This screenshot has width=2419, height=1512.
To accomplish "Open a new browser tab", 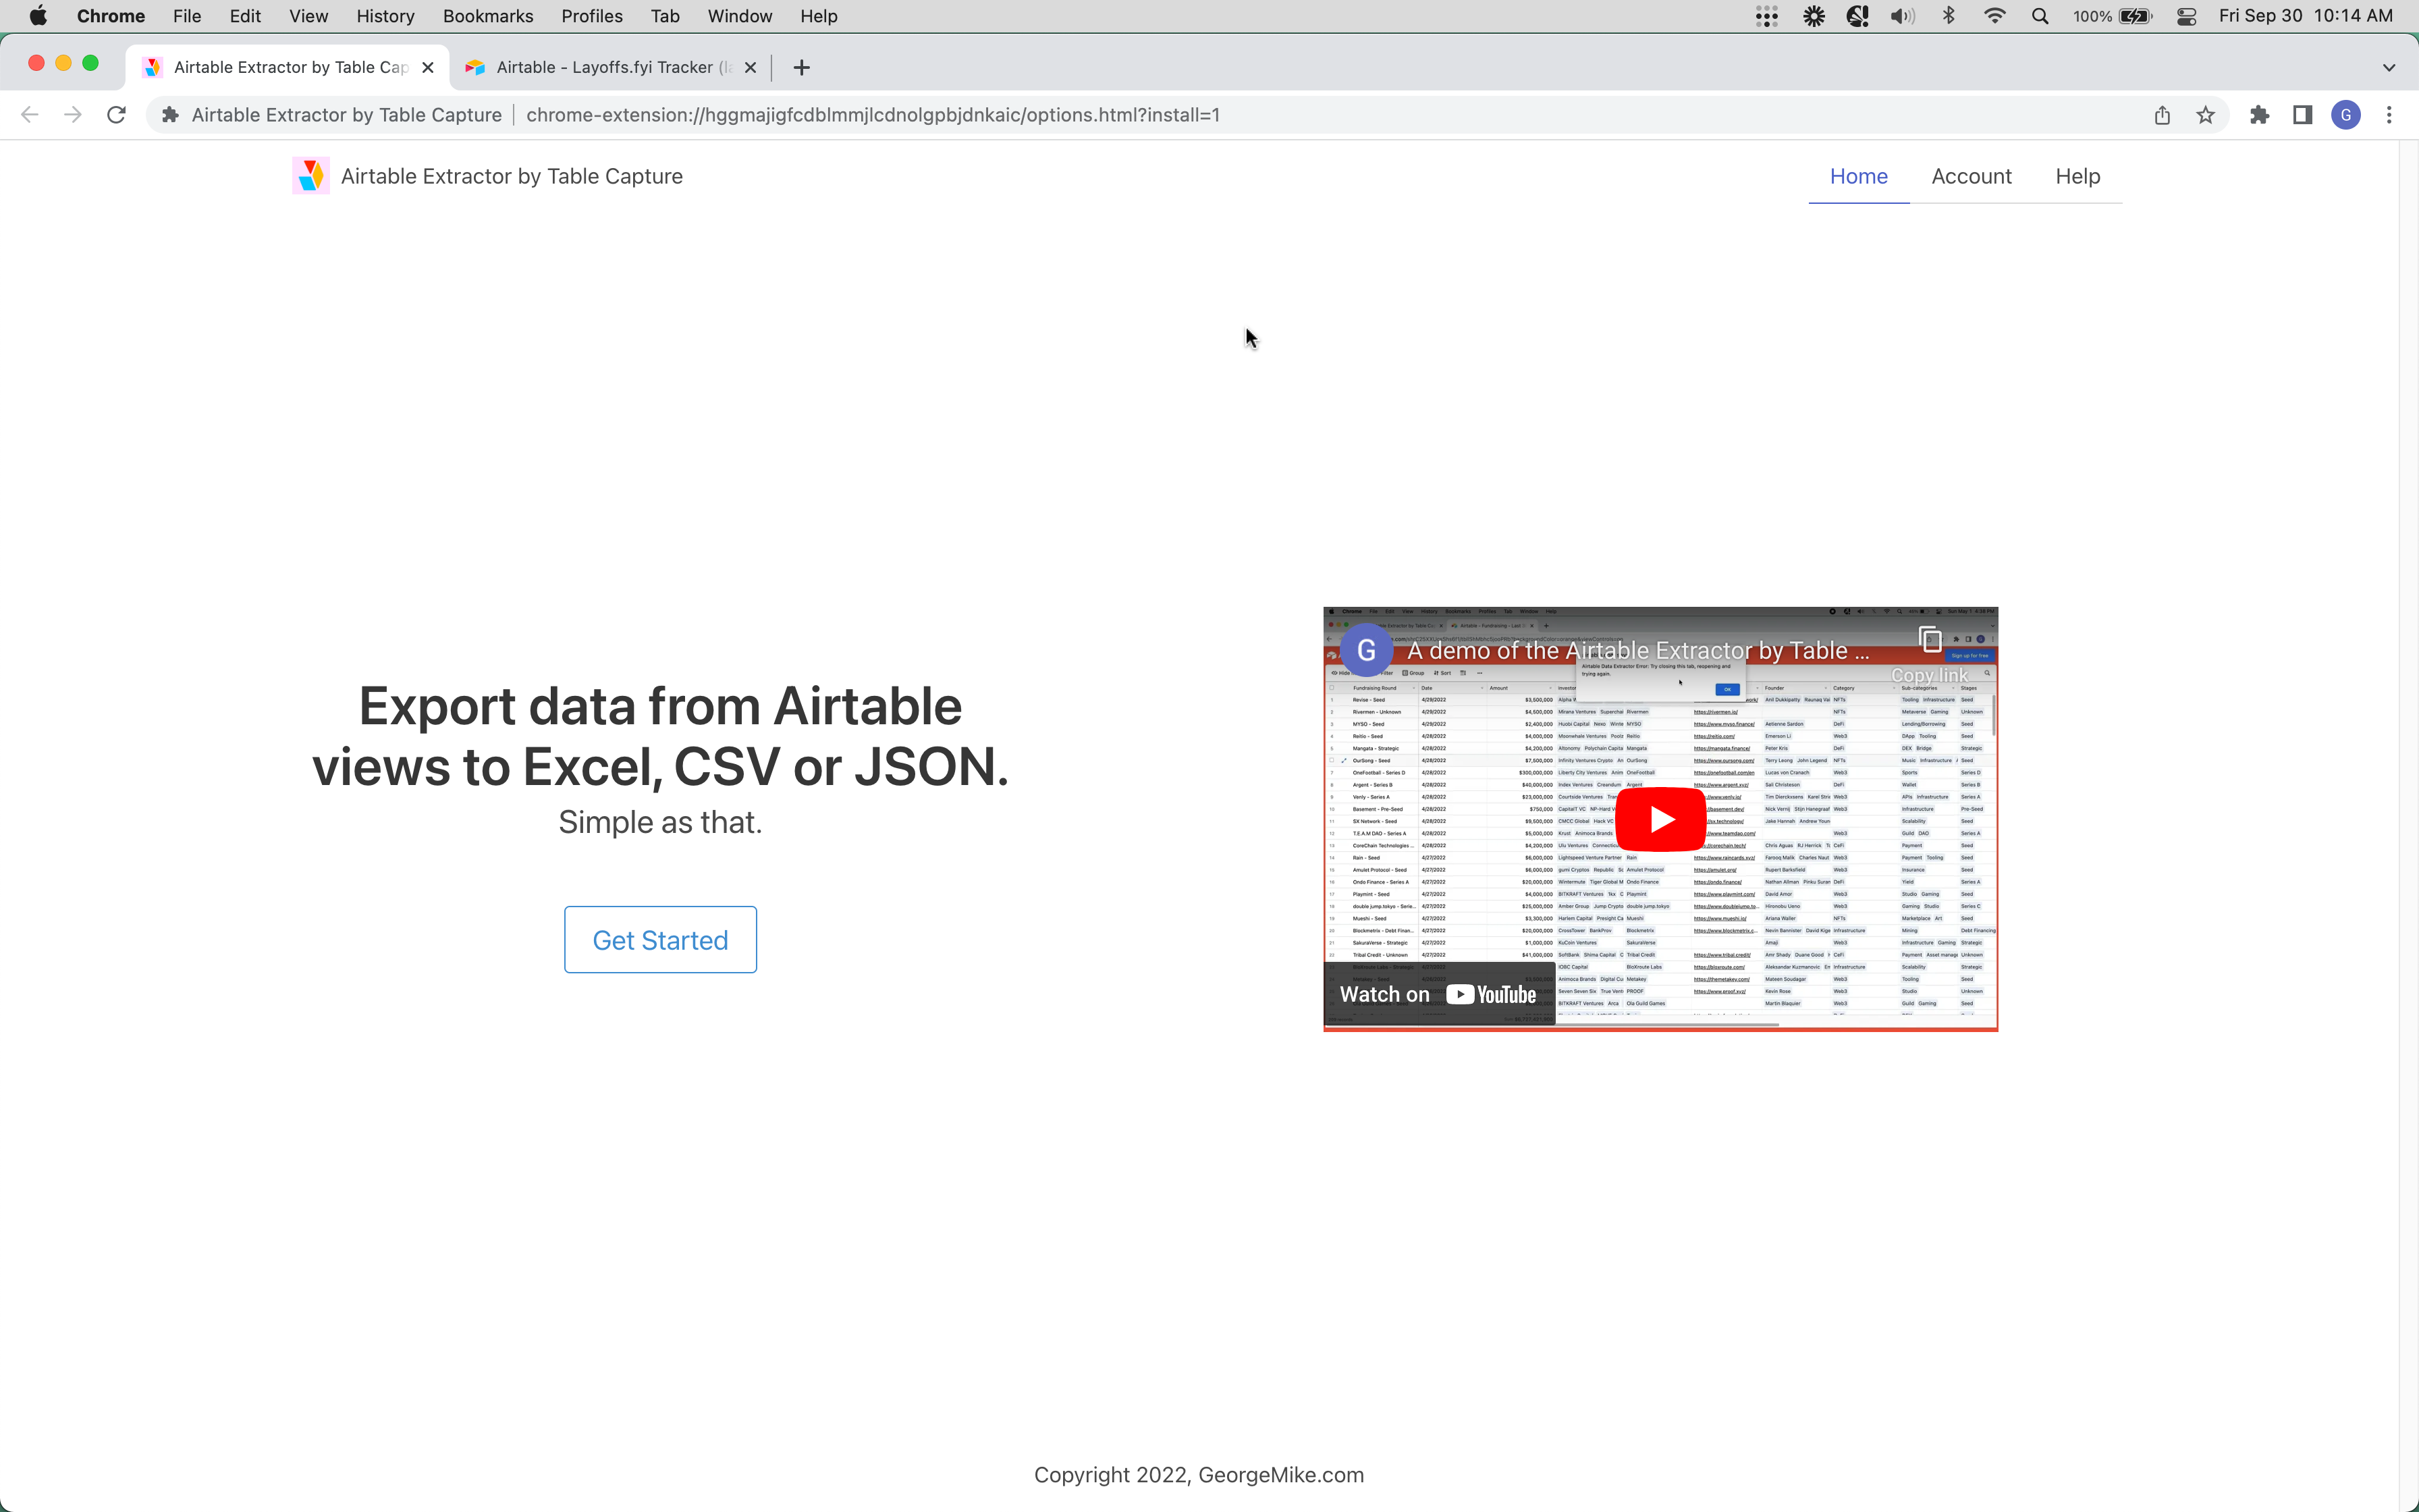I will pyautogui.click(x=800, y=67).
